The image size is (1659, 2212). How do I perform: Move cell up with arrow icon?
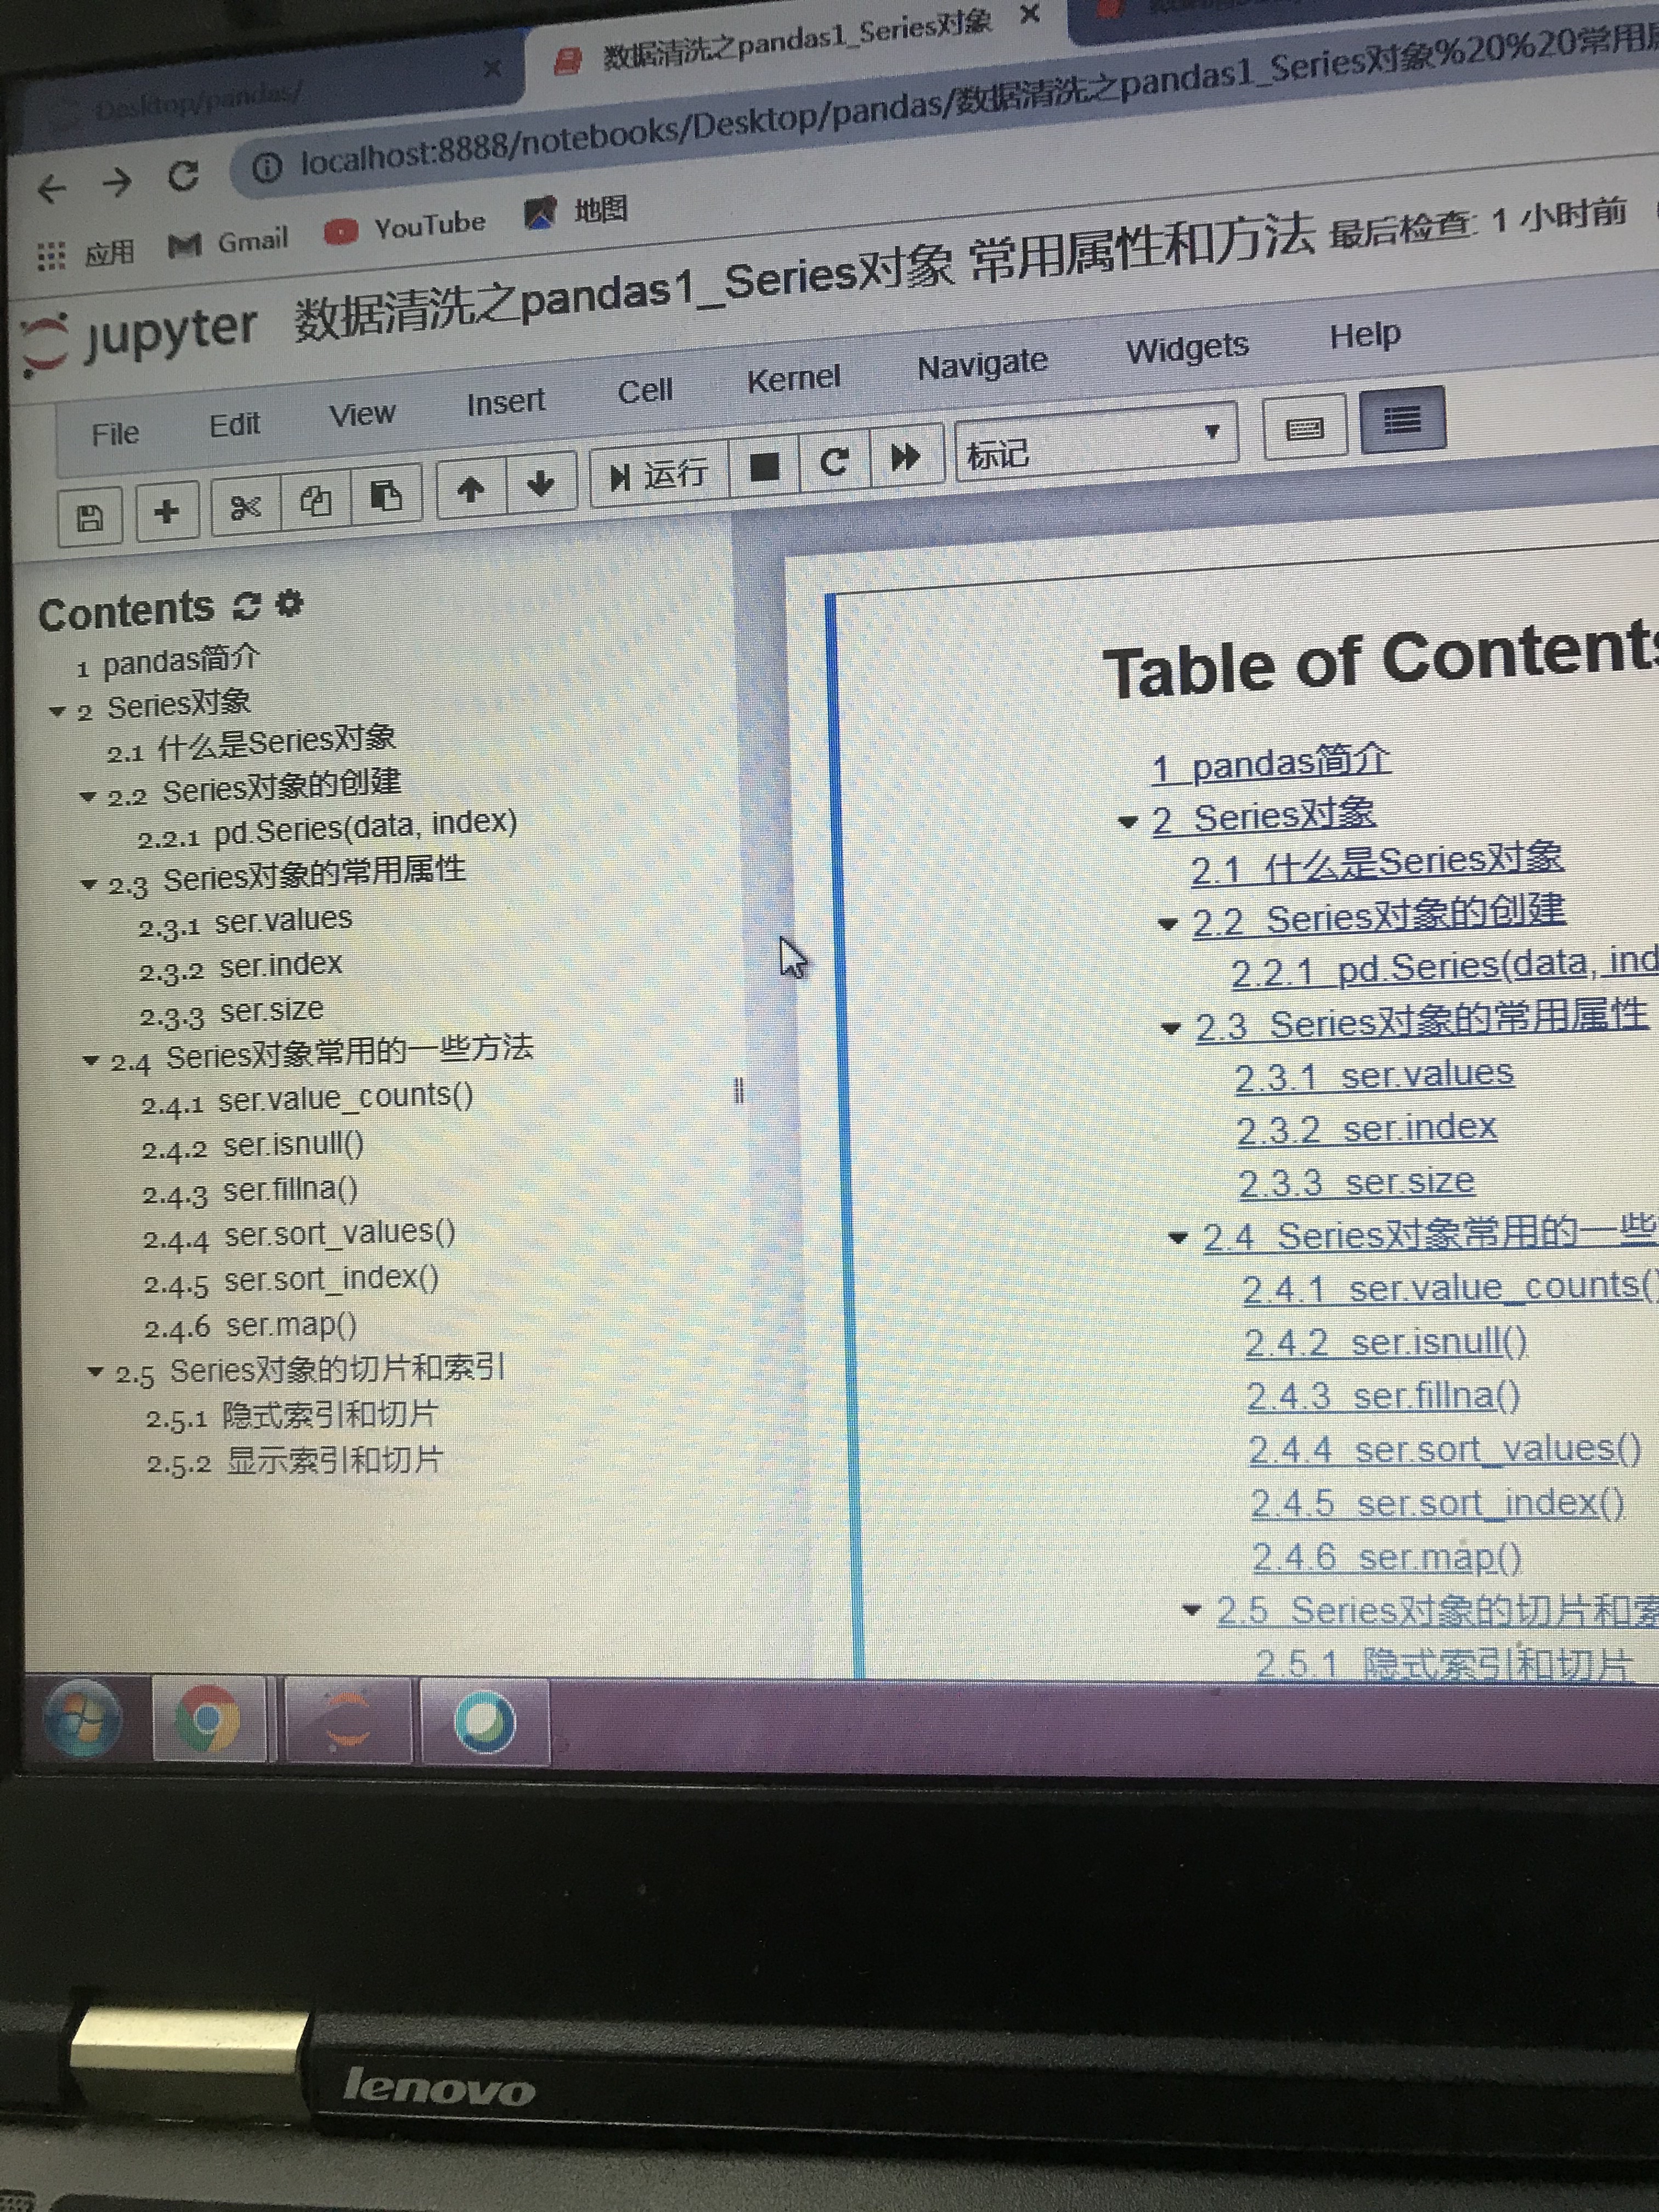point(471,489)
